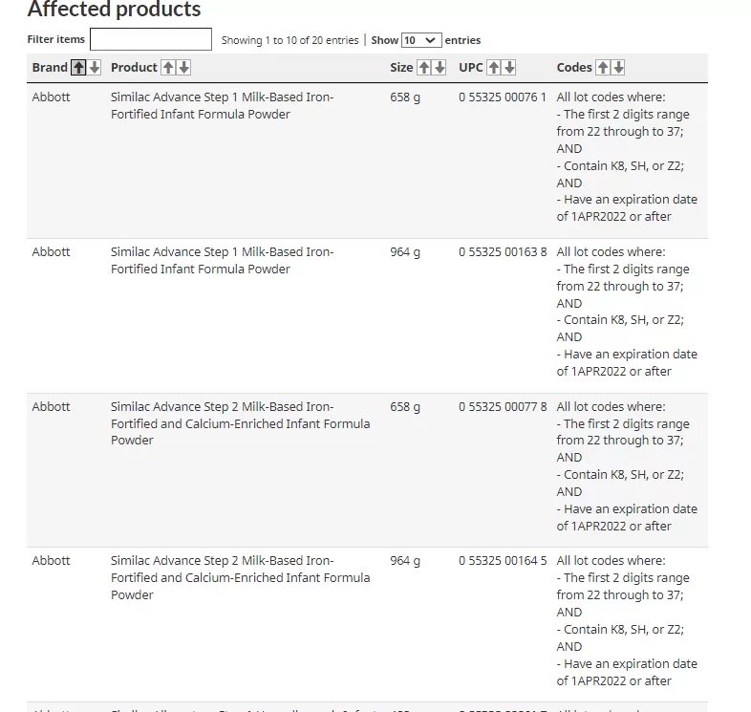Click the 964 g Step 1 size cell
Screen dimensions: 751x712
pyautogui.click(x=405, y=252)
